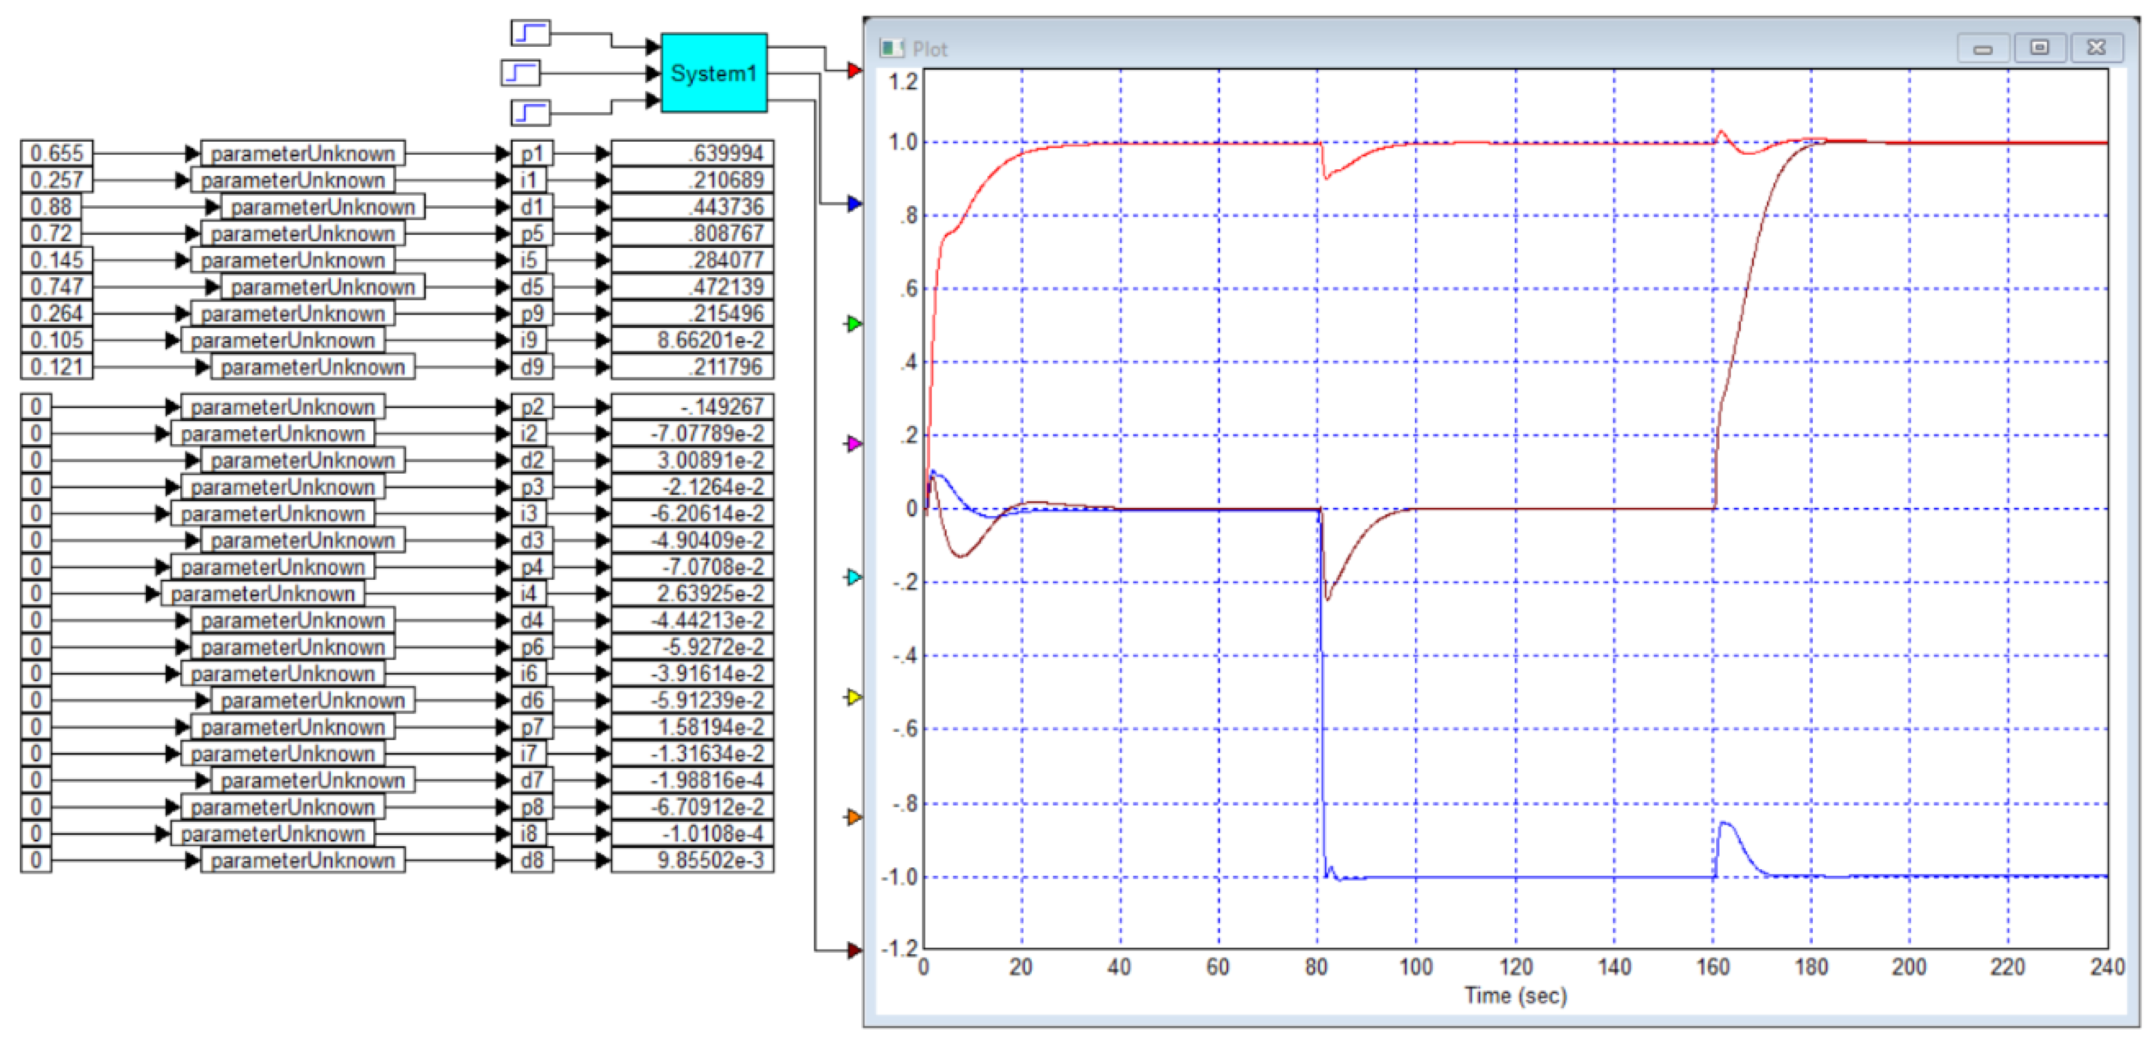Click the orange plot input connector
The width and height of the screenshot is (2155, 1048).
tap(854, 816)
